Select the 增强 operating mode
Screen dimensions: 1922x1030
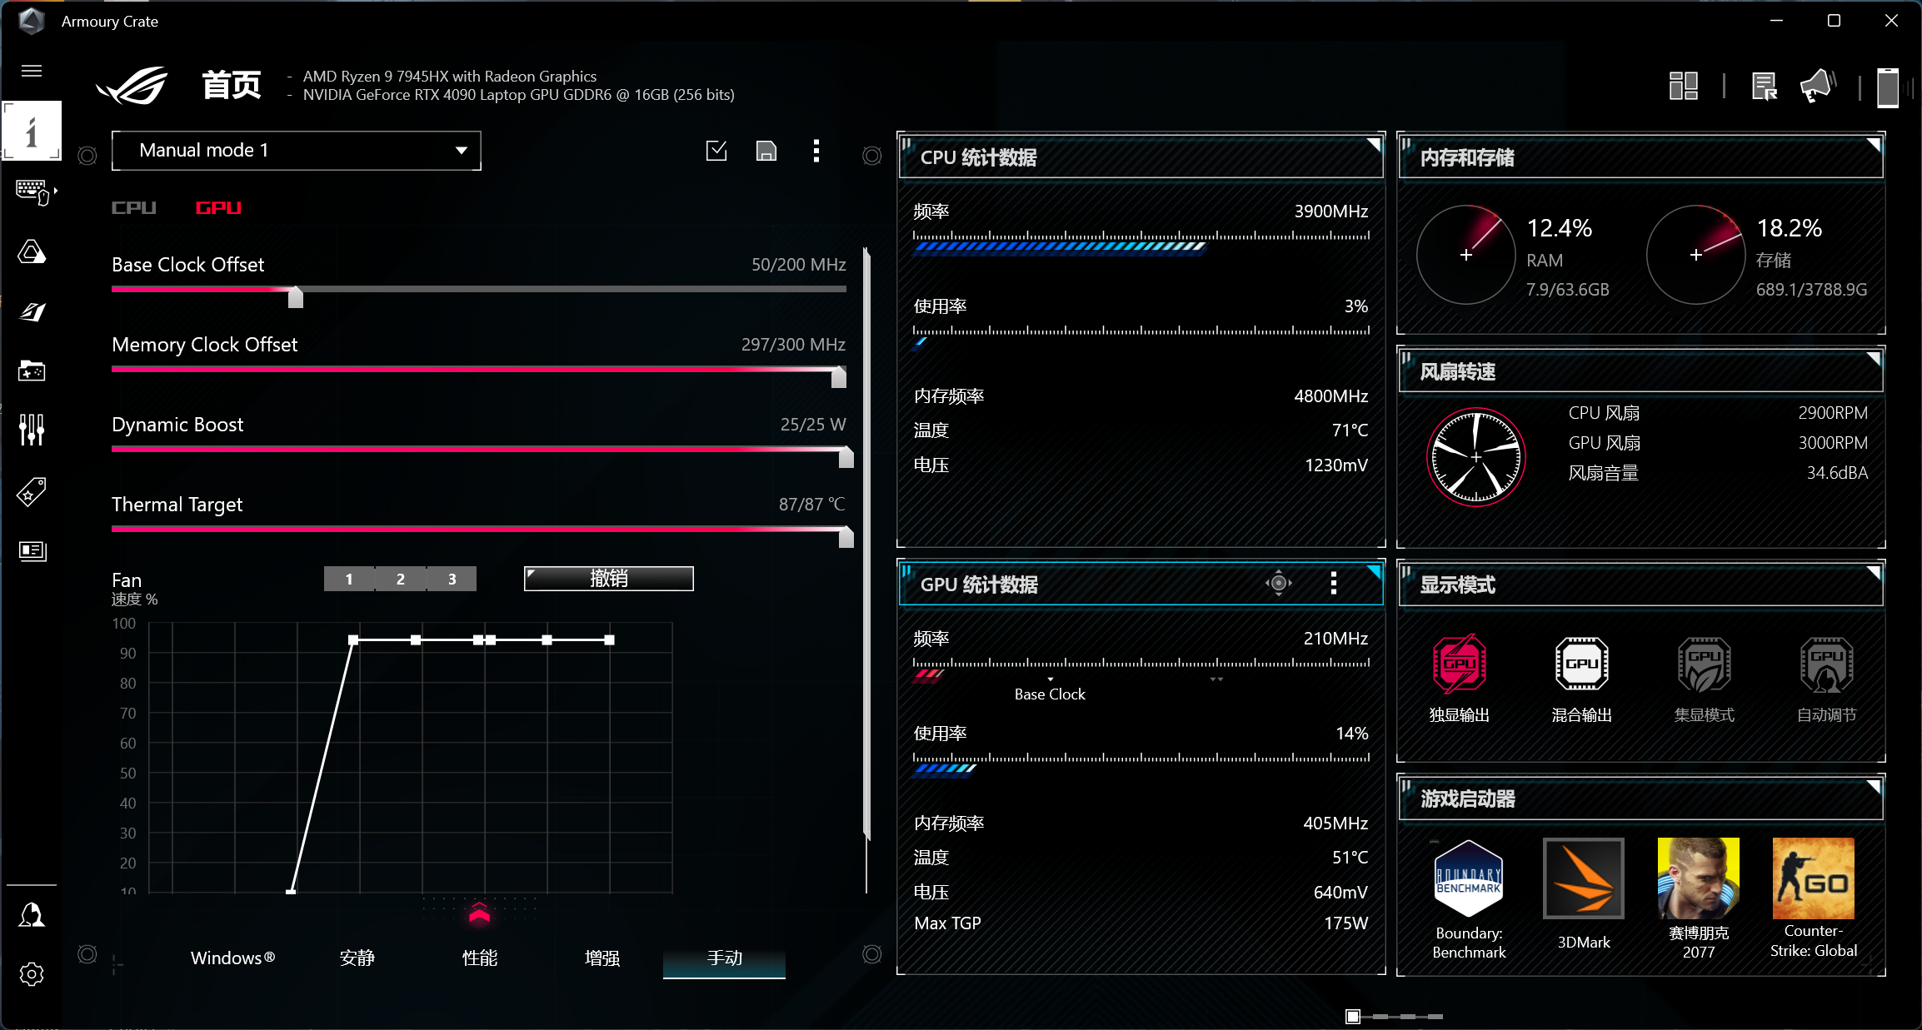point(602,958)
